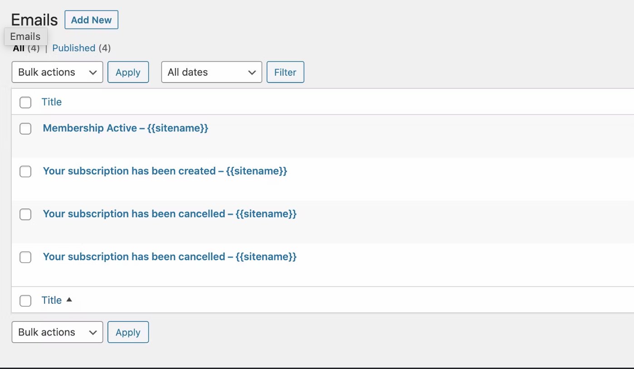The width and height of the screenshot is (634, 369).
Task: Open the Membership Active email
Action: (125, 128)
